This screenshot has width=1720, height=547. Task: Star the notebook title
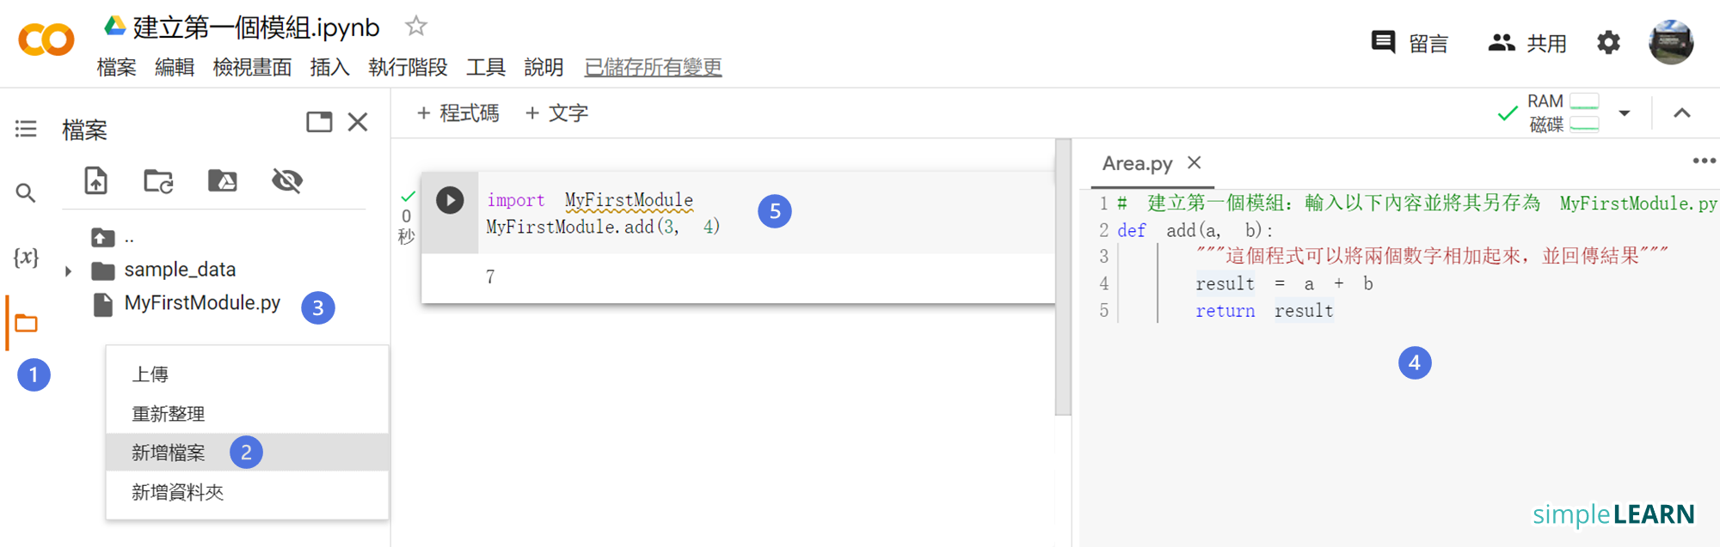click(416, 27)
